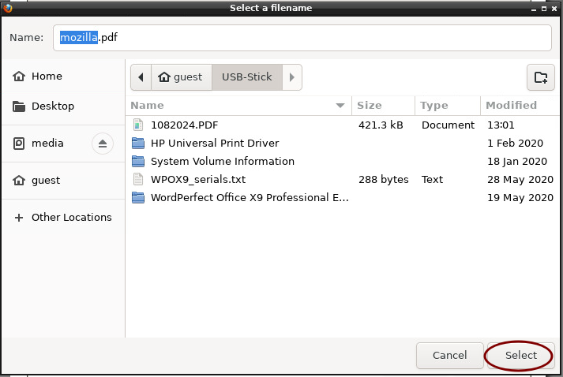Open Other Locations
563x377 pixels.
coord(63,218)
